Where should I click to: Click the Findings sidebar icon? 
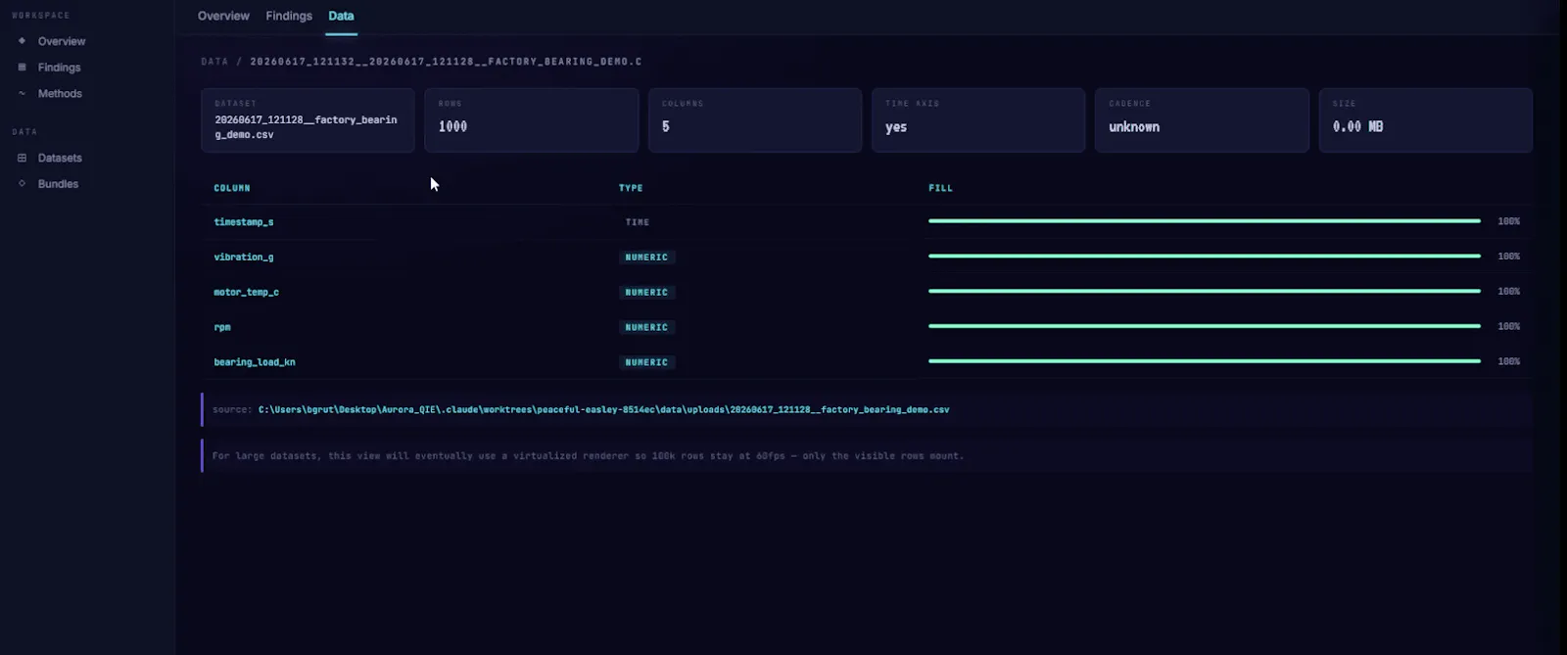coord(22,68)
